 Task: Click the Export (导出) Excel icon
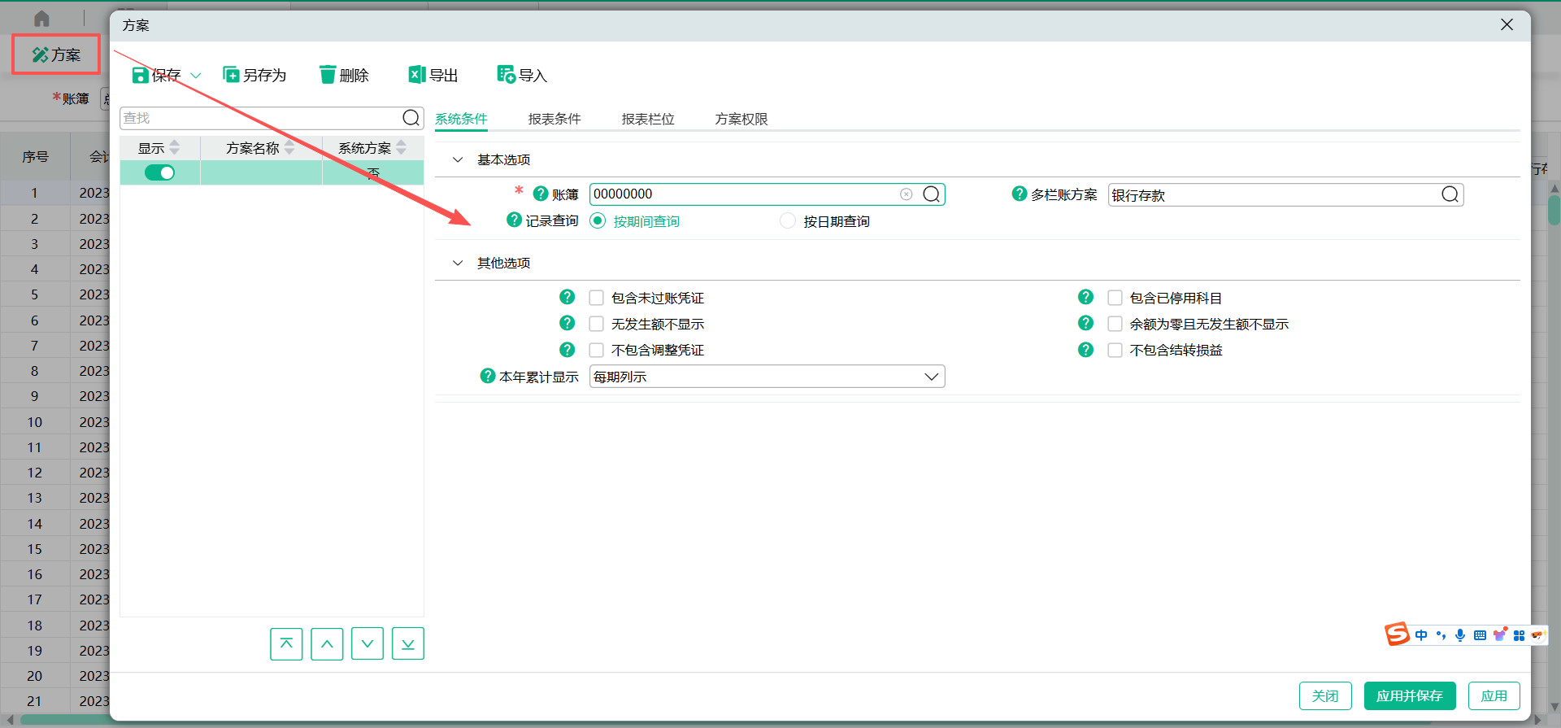(417, 76)
